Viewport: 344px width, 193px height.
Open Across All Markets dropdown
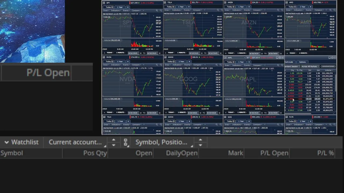[x=310, y=66]
